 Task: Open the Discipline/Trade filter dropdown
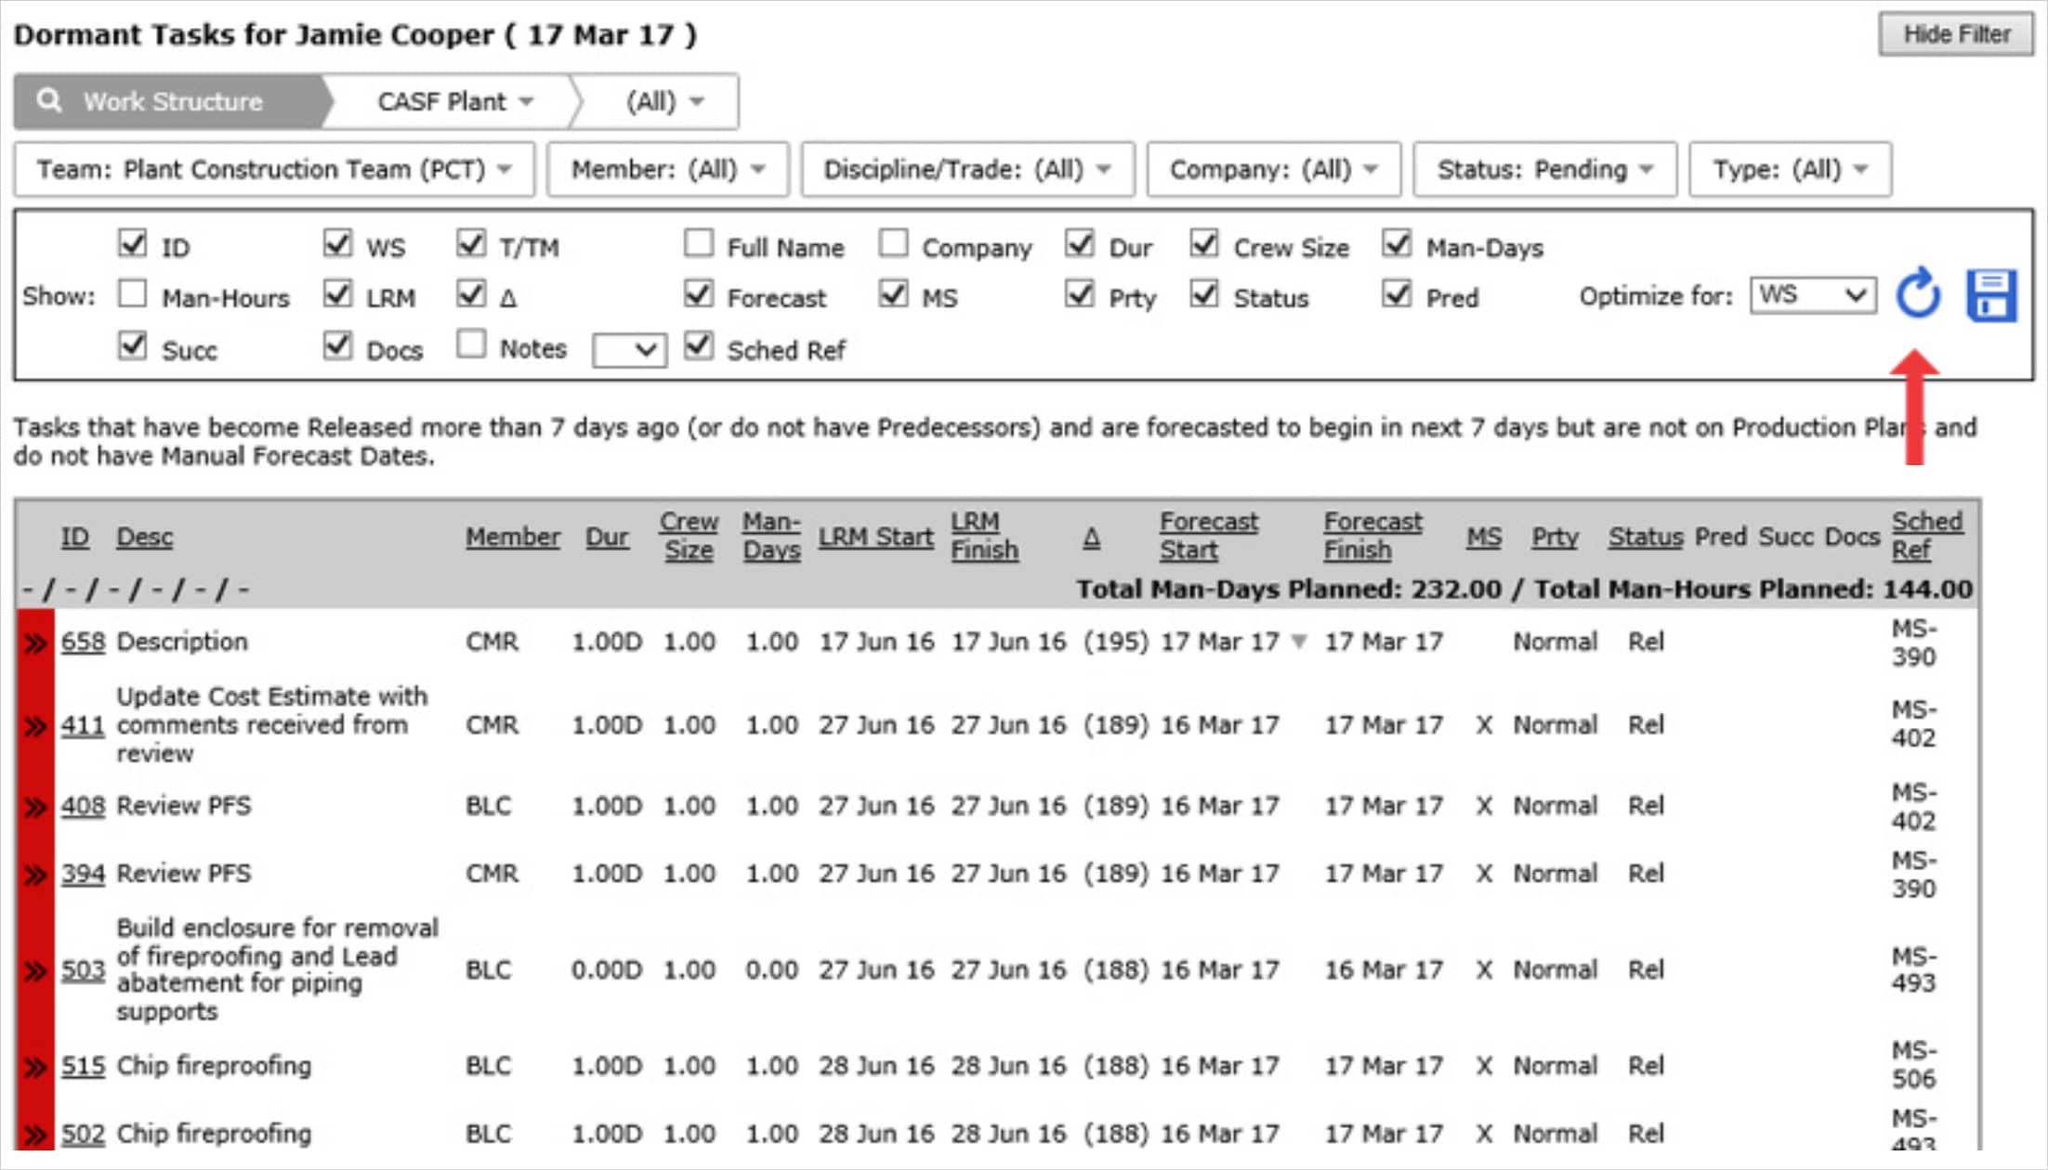967,169
